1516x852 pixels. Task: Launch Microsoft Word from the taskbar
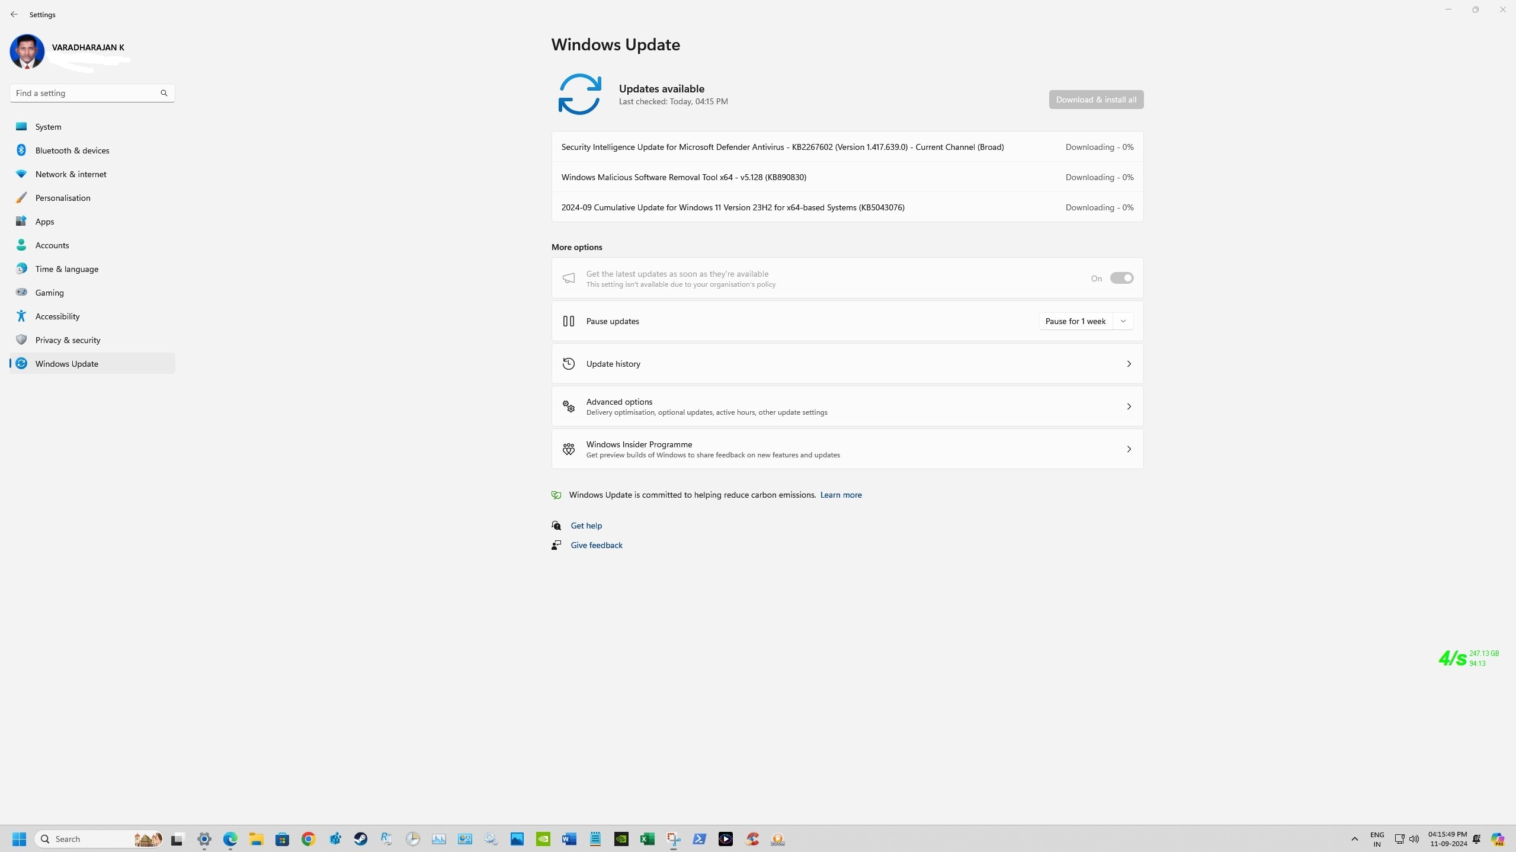click(569, 839)
